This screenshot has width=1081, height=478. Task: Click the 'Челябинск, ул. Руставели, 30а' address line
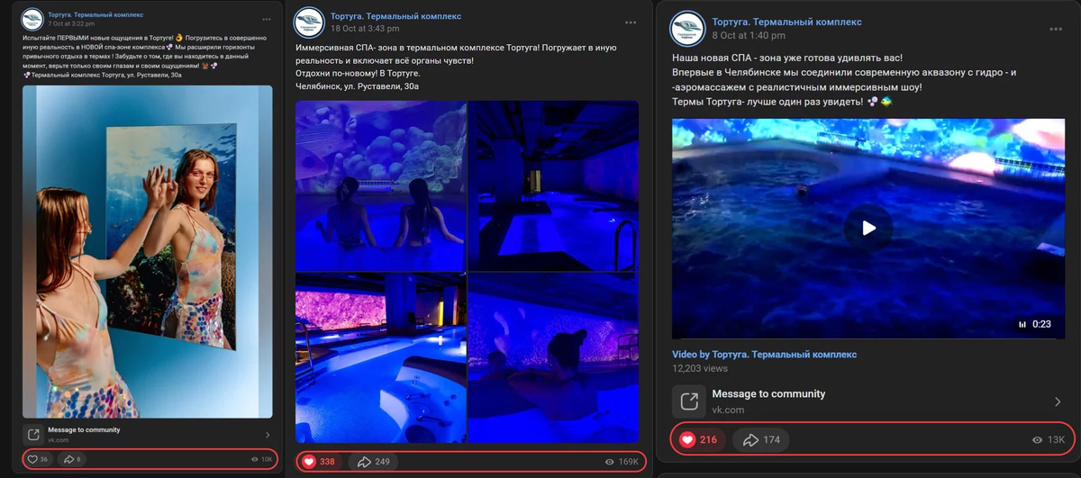point(358,86)
